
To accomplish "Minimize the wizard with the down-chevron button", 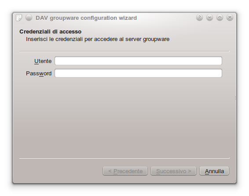I will tap(209, 18).
